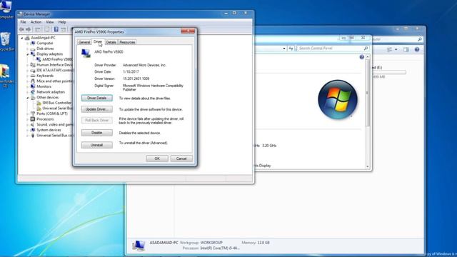Image resolution: width=457 pixels, height=257 pixels.
Task: Click the Computer icon on the desktop
Action: (5, 6)
